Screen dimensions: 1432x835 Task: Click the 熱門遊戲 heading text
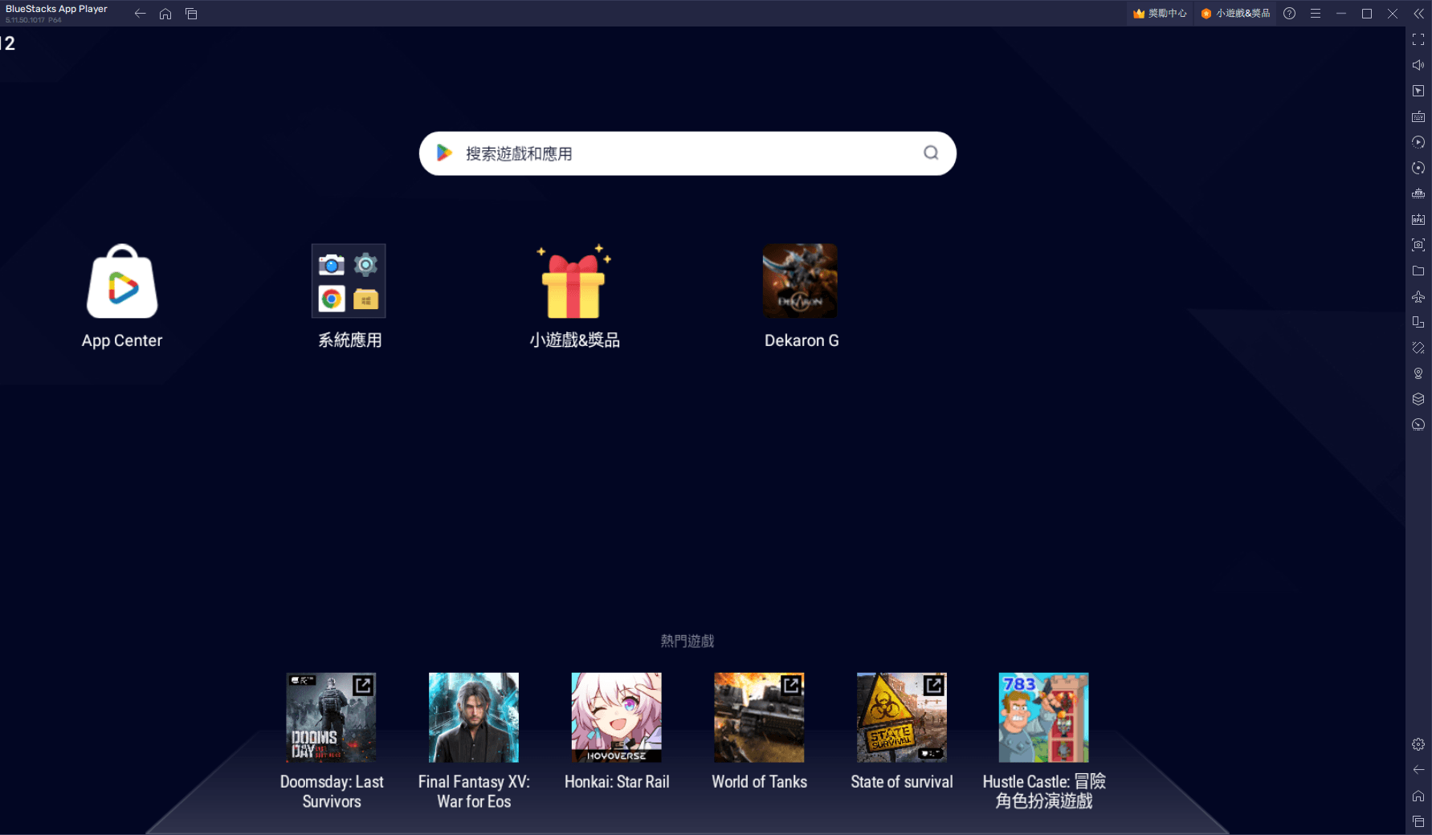tap(687, 641)
